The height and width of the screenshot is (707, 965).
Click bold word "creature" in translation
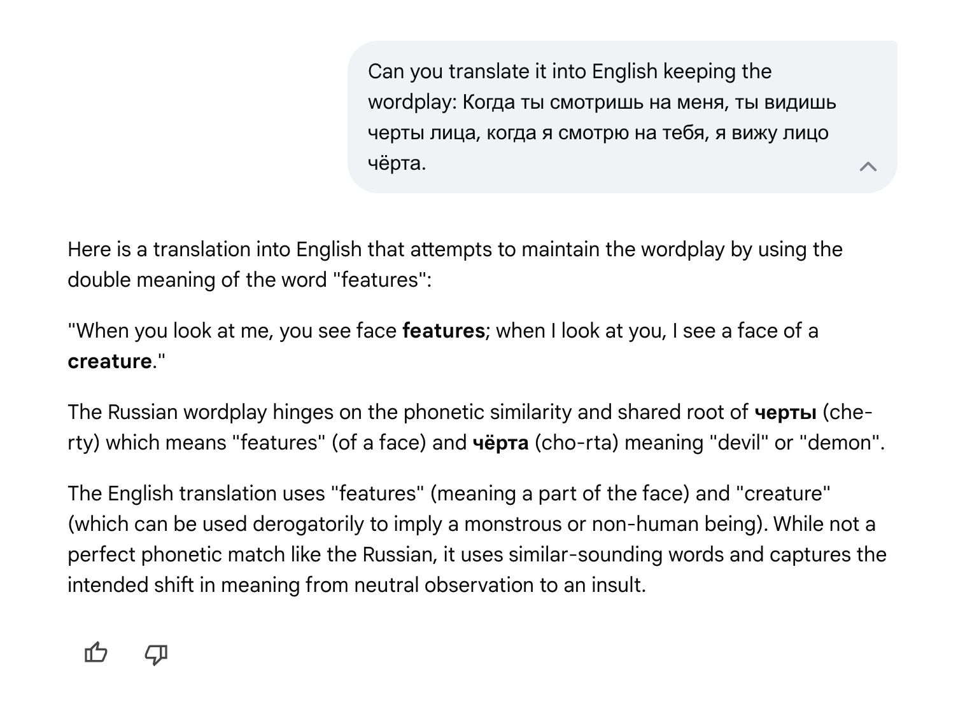(109, 361)
